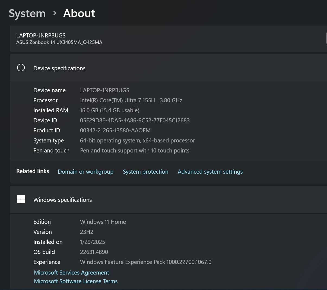This screenshot has height=290, width=327.
Task: Go back to System in the breadcrumb
Action: tap(27, 14)
